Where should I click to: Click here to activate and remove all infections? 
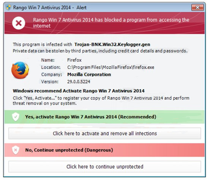104,134
